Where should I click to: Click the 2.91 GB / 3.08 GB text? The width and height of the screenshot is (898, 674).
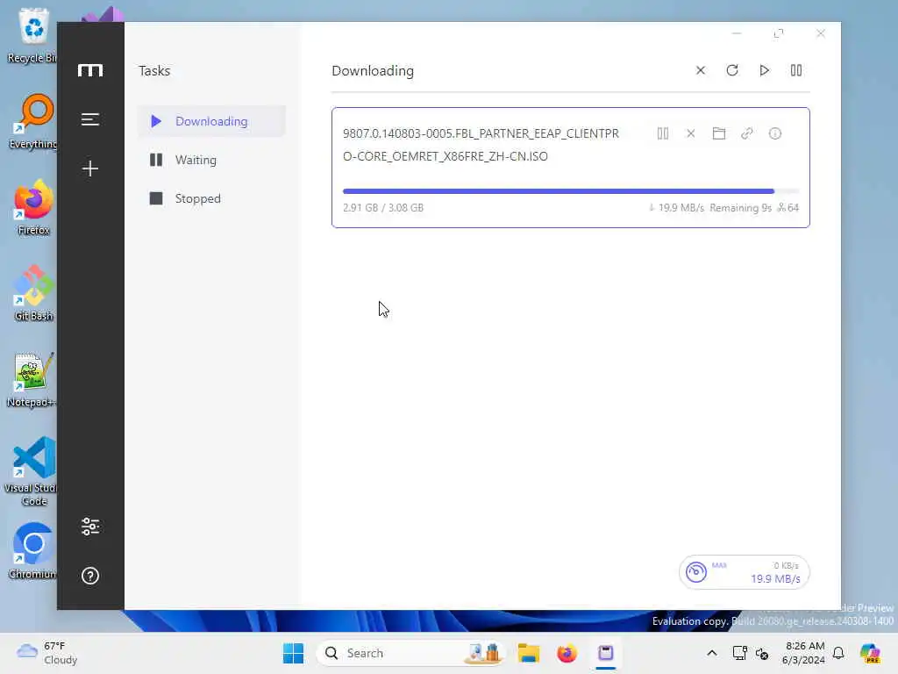383,207
